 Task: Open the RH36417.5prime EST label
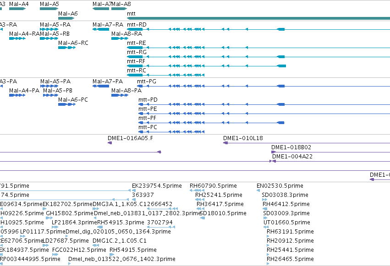pos(220,204)
